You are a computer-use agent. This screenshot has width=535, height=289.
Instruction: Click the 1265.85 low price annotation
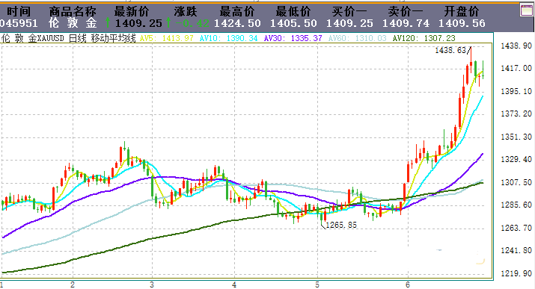341,225
